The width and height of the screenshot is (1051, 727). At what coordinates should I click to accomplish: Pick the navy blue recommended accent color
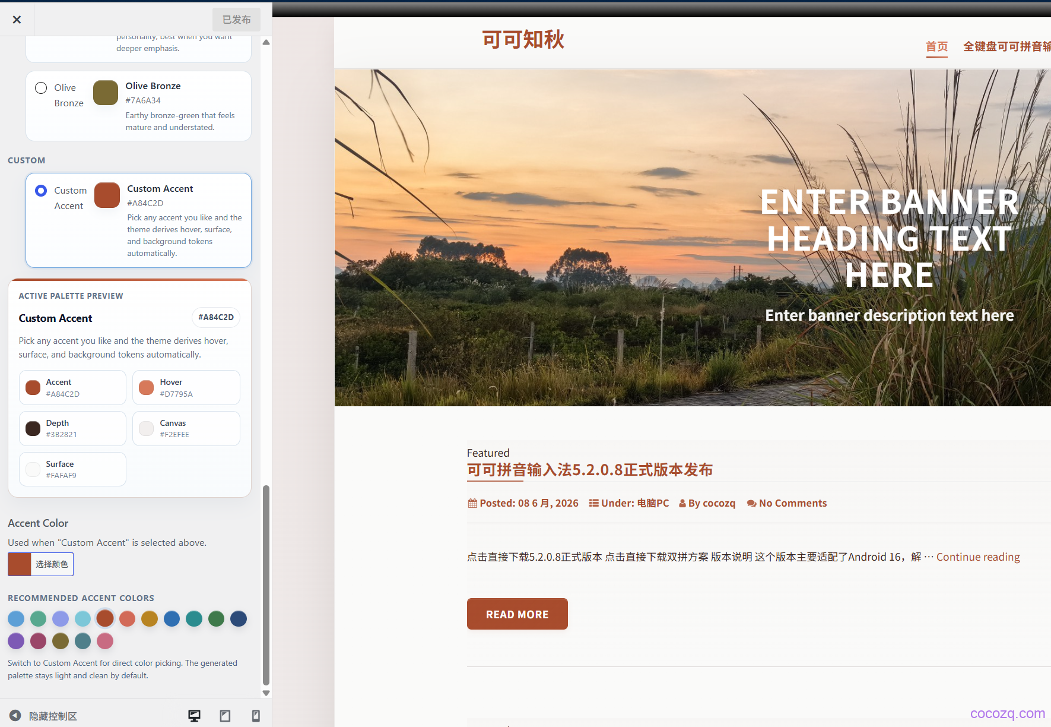click(x=239, y=618)
